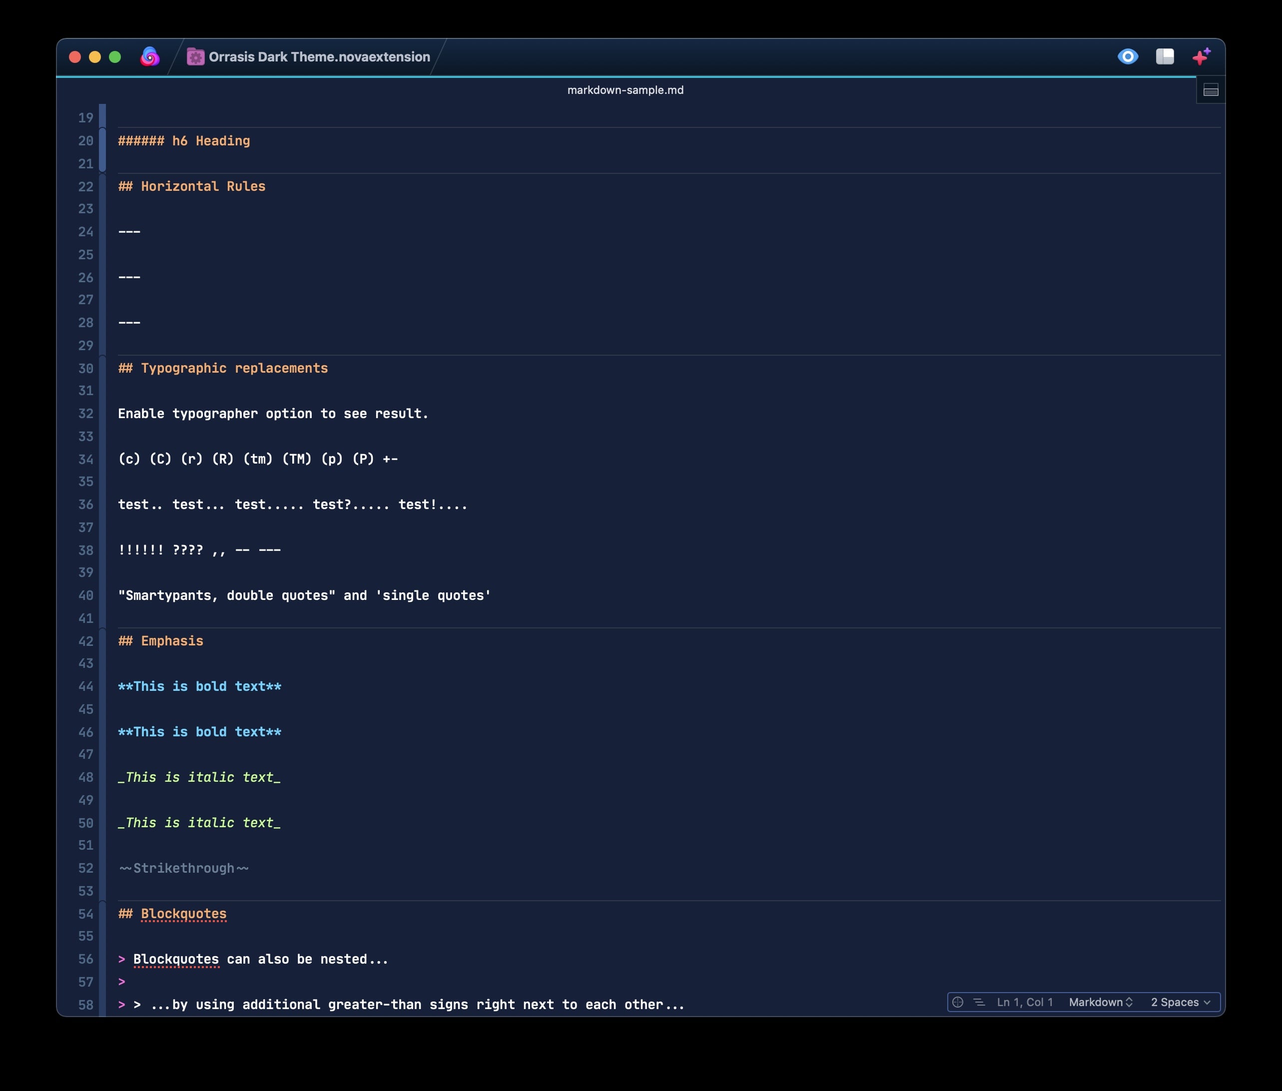Click the crosshair icon in status bar
The height and width of the screenshot is (1091, 1282).
957,1002
